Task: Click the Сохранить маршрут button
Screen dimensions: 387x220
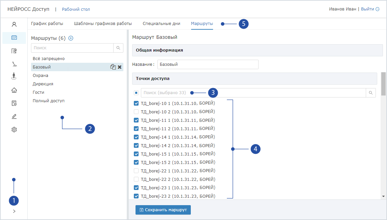Action: [163, 210]
